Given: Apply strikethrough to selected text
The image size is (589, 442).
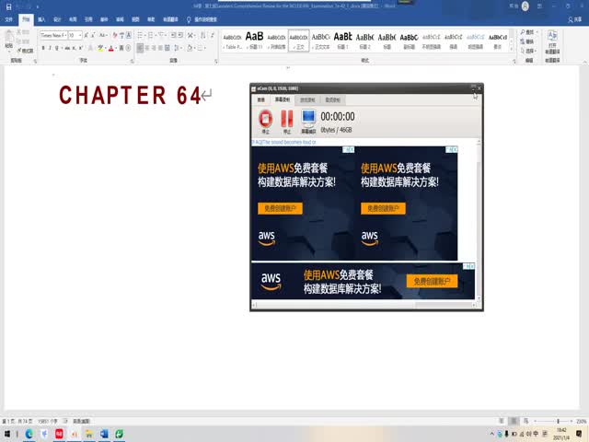Looking at the screenshot, I should pos(67,48).
